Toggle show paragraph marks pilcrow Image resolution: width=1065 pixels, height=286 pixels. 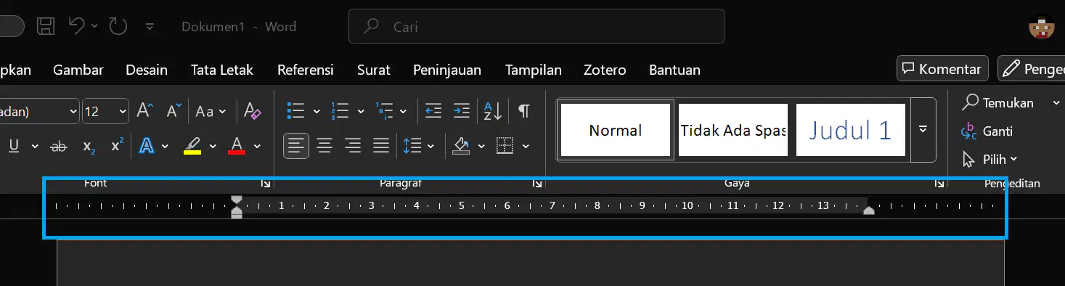[523, 111]
